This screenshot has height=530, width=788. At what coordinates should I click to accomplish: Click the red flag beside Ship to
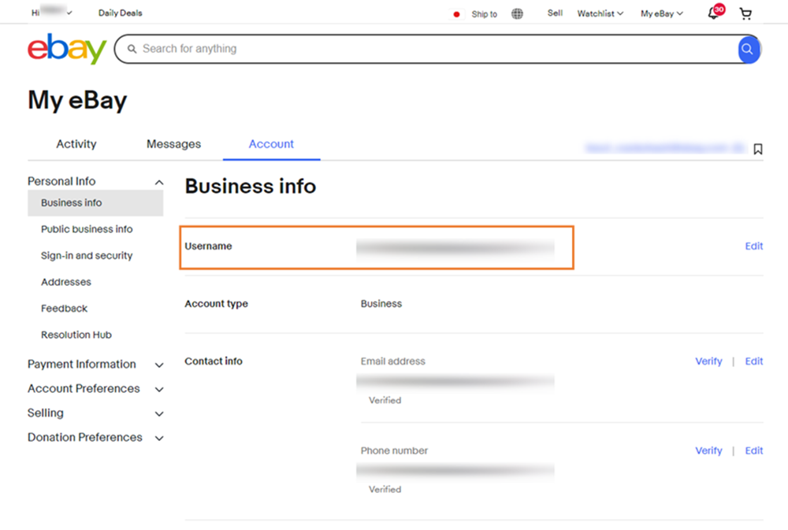click(x=456, y=14)
